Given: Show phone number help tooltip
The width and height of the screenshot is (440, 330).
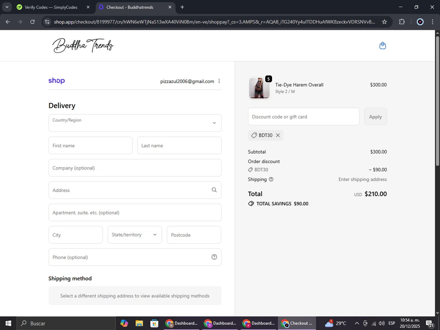Looking at the screenshot, I should tap(214, 257).
